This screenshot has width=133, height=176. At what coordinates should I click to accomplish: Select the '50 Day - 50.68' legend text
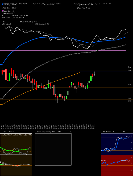pos(10,8)
